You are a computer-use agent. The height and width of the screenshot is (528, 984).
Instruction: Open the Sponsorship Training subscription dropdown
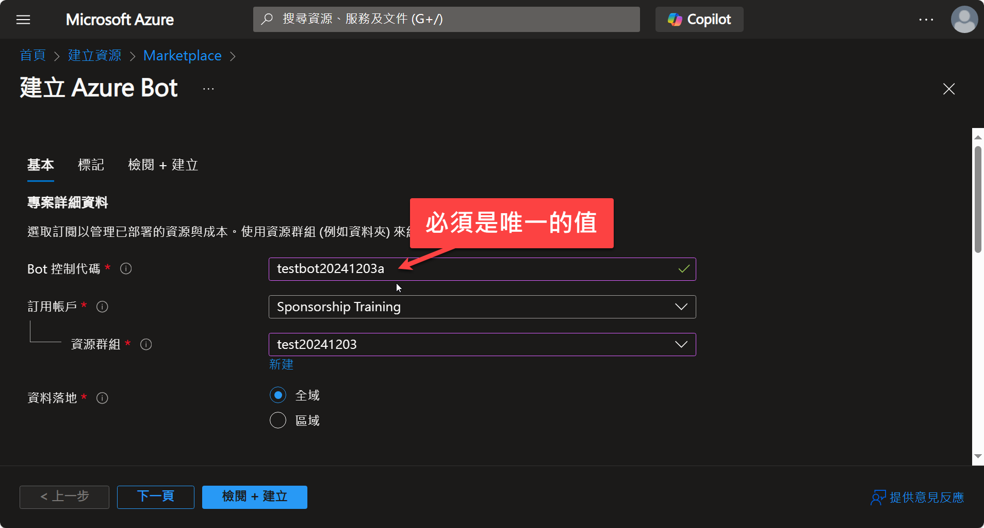[x=482, y=307]
